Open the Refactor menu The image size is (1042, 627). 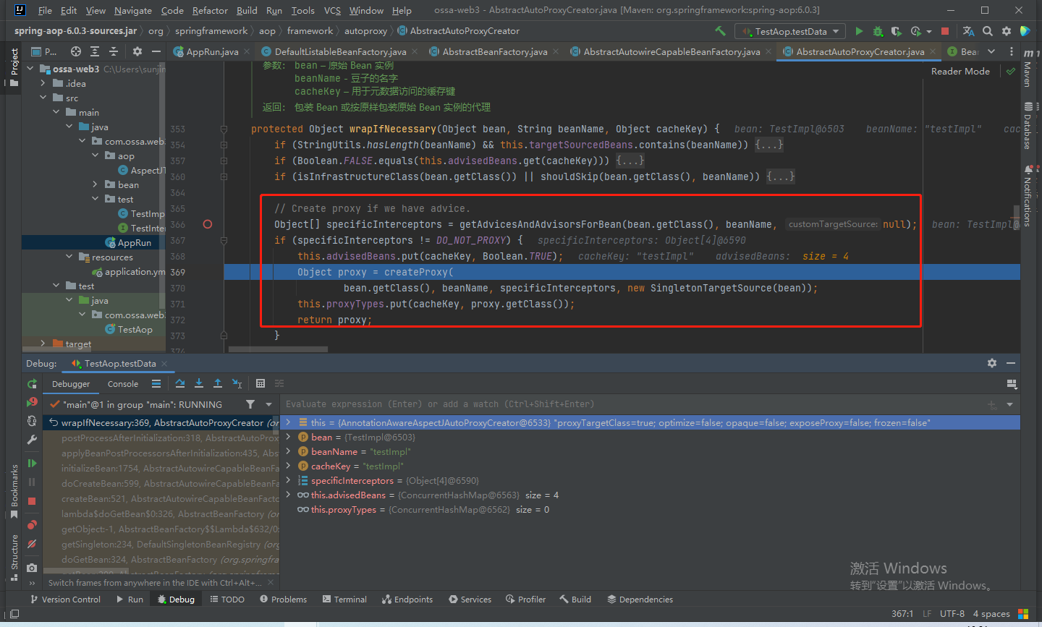coord(210,10)
